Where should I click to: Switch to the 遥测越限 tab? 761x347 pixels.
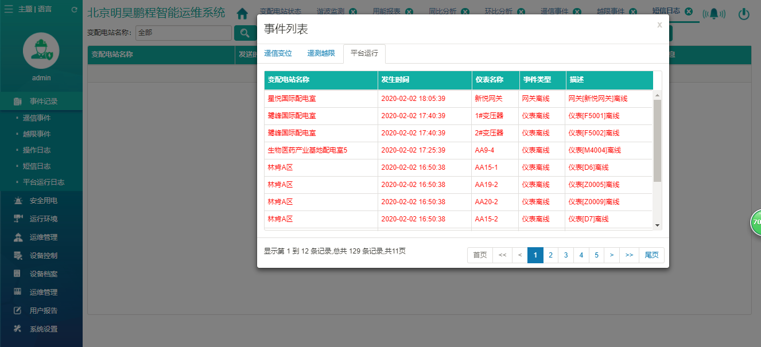pos(321,53)
